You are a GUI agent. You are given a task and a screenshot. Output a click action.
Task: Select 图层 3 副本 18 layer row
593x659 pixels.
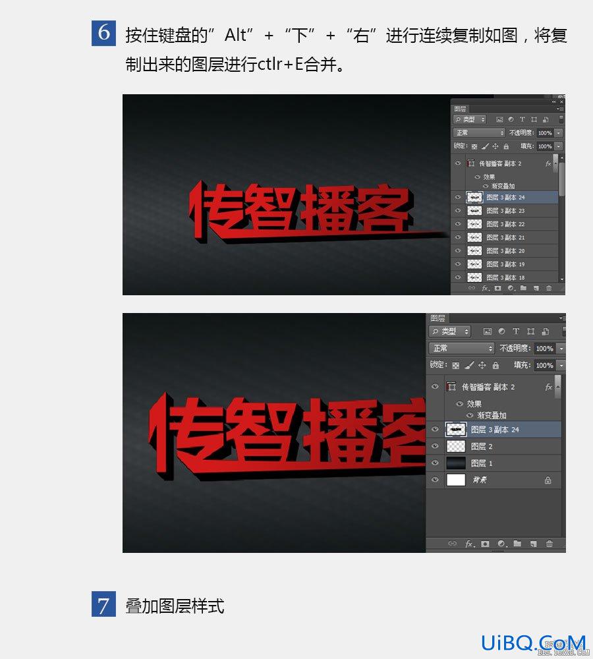505,277
